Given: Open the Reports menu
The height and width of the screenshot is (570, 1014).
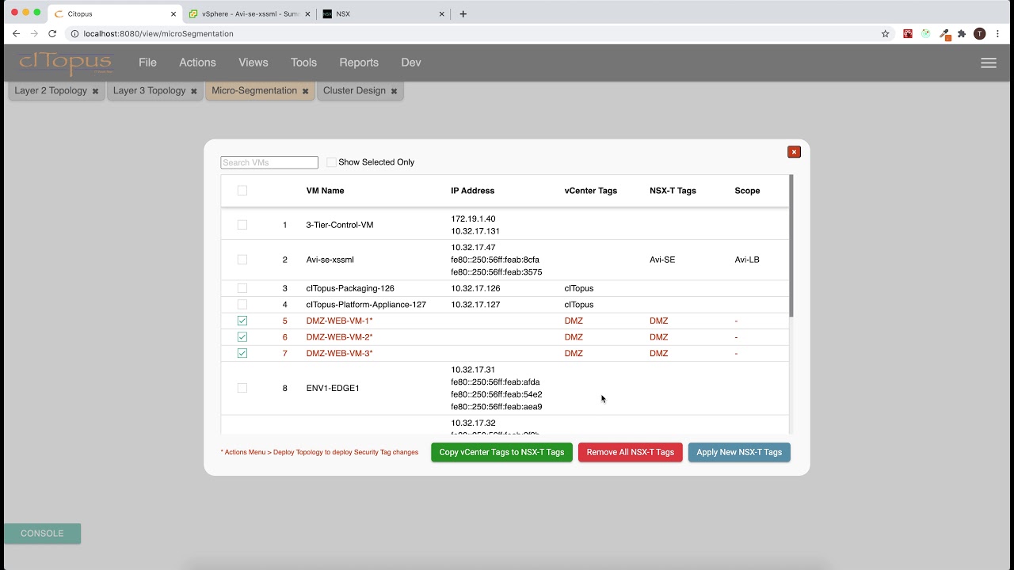Looking at the screenshot, I should tap(359, 63).
